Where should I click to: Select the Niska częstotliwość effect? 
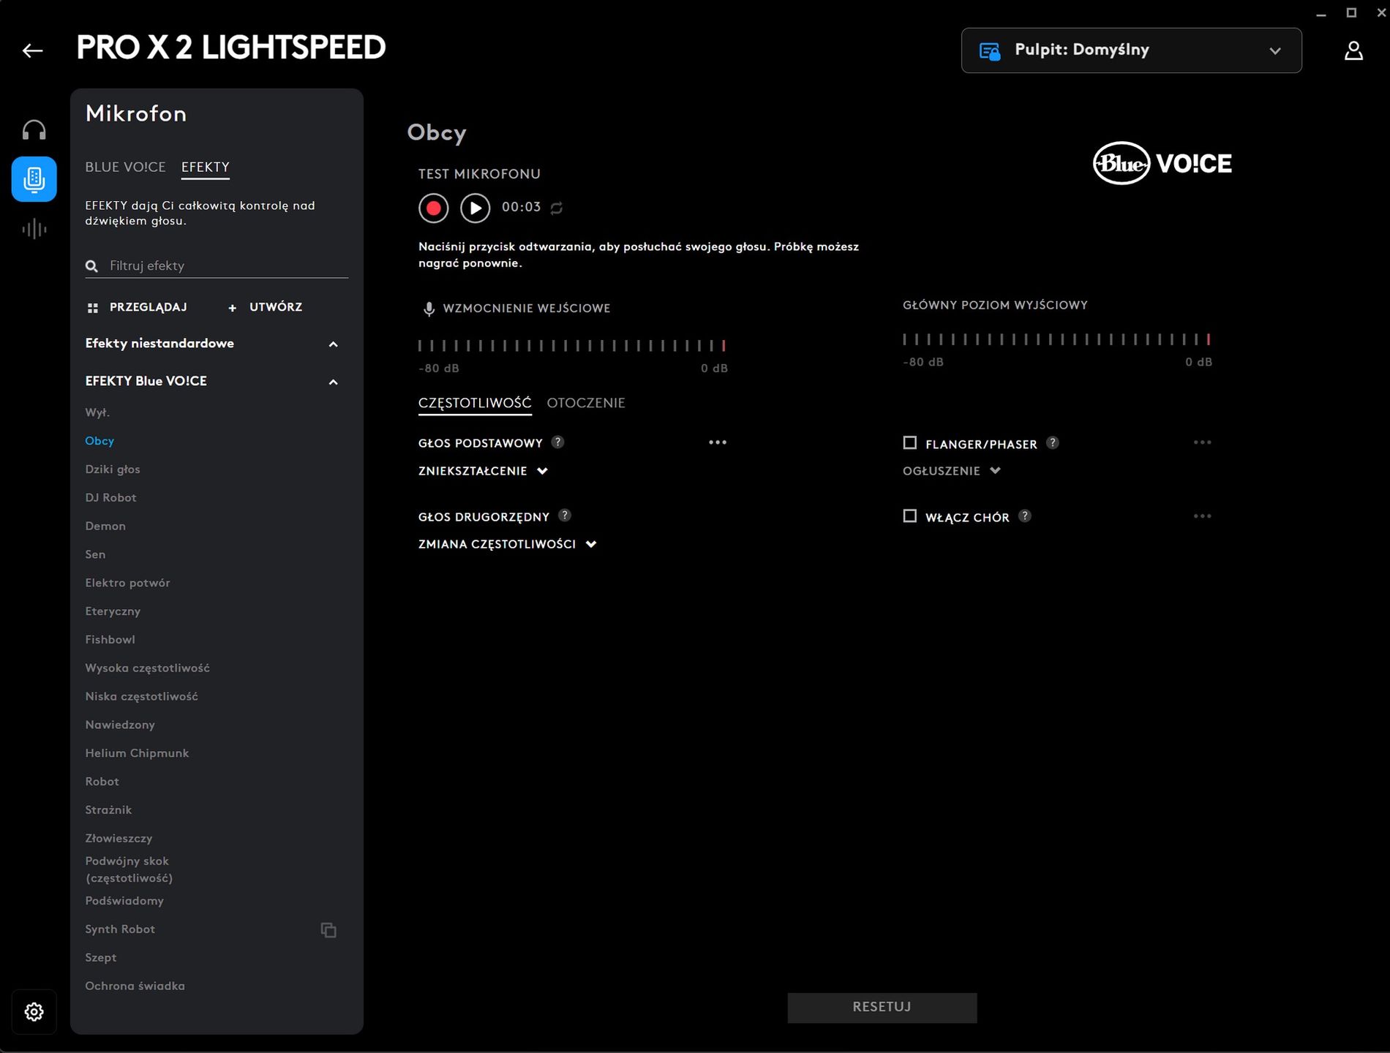tap(141, 698)
